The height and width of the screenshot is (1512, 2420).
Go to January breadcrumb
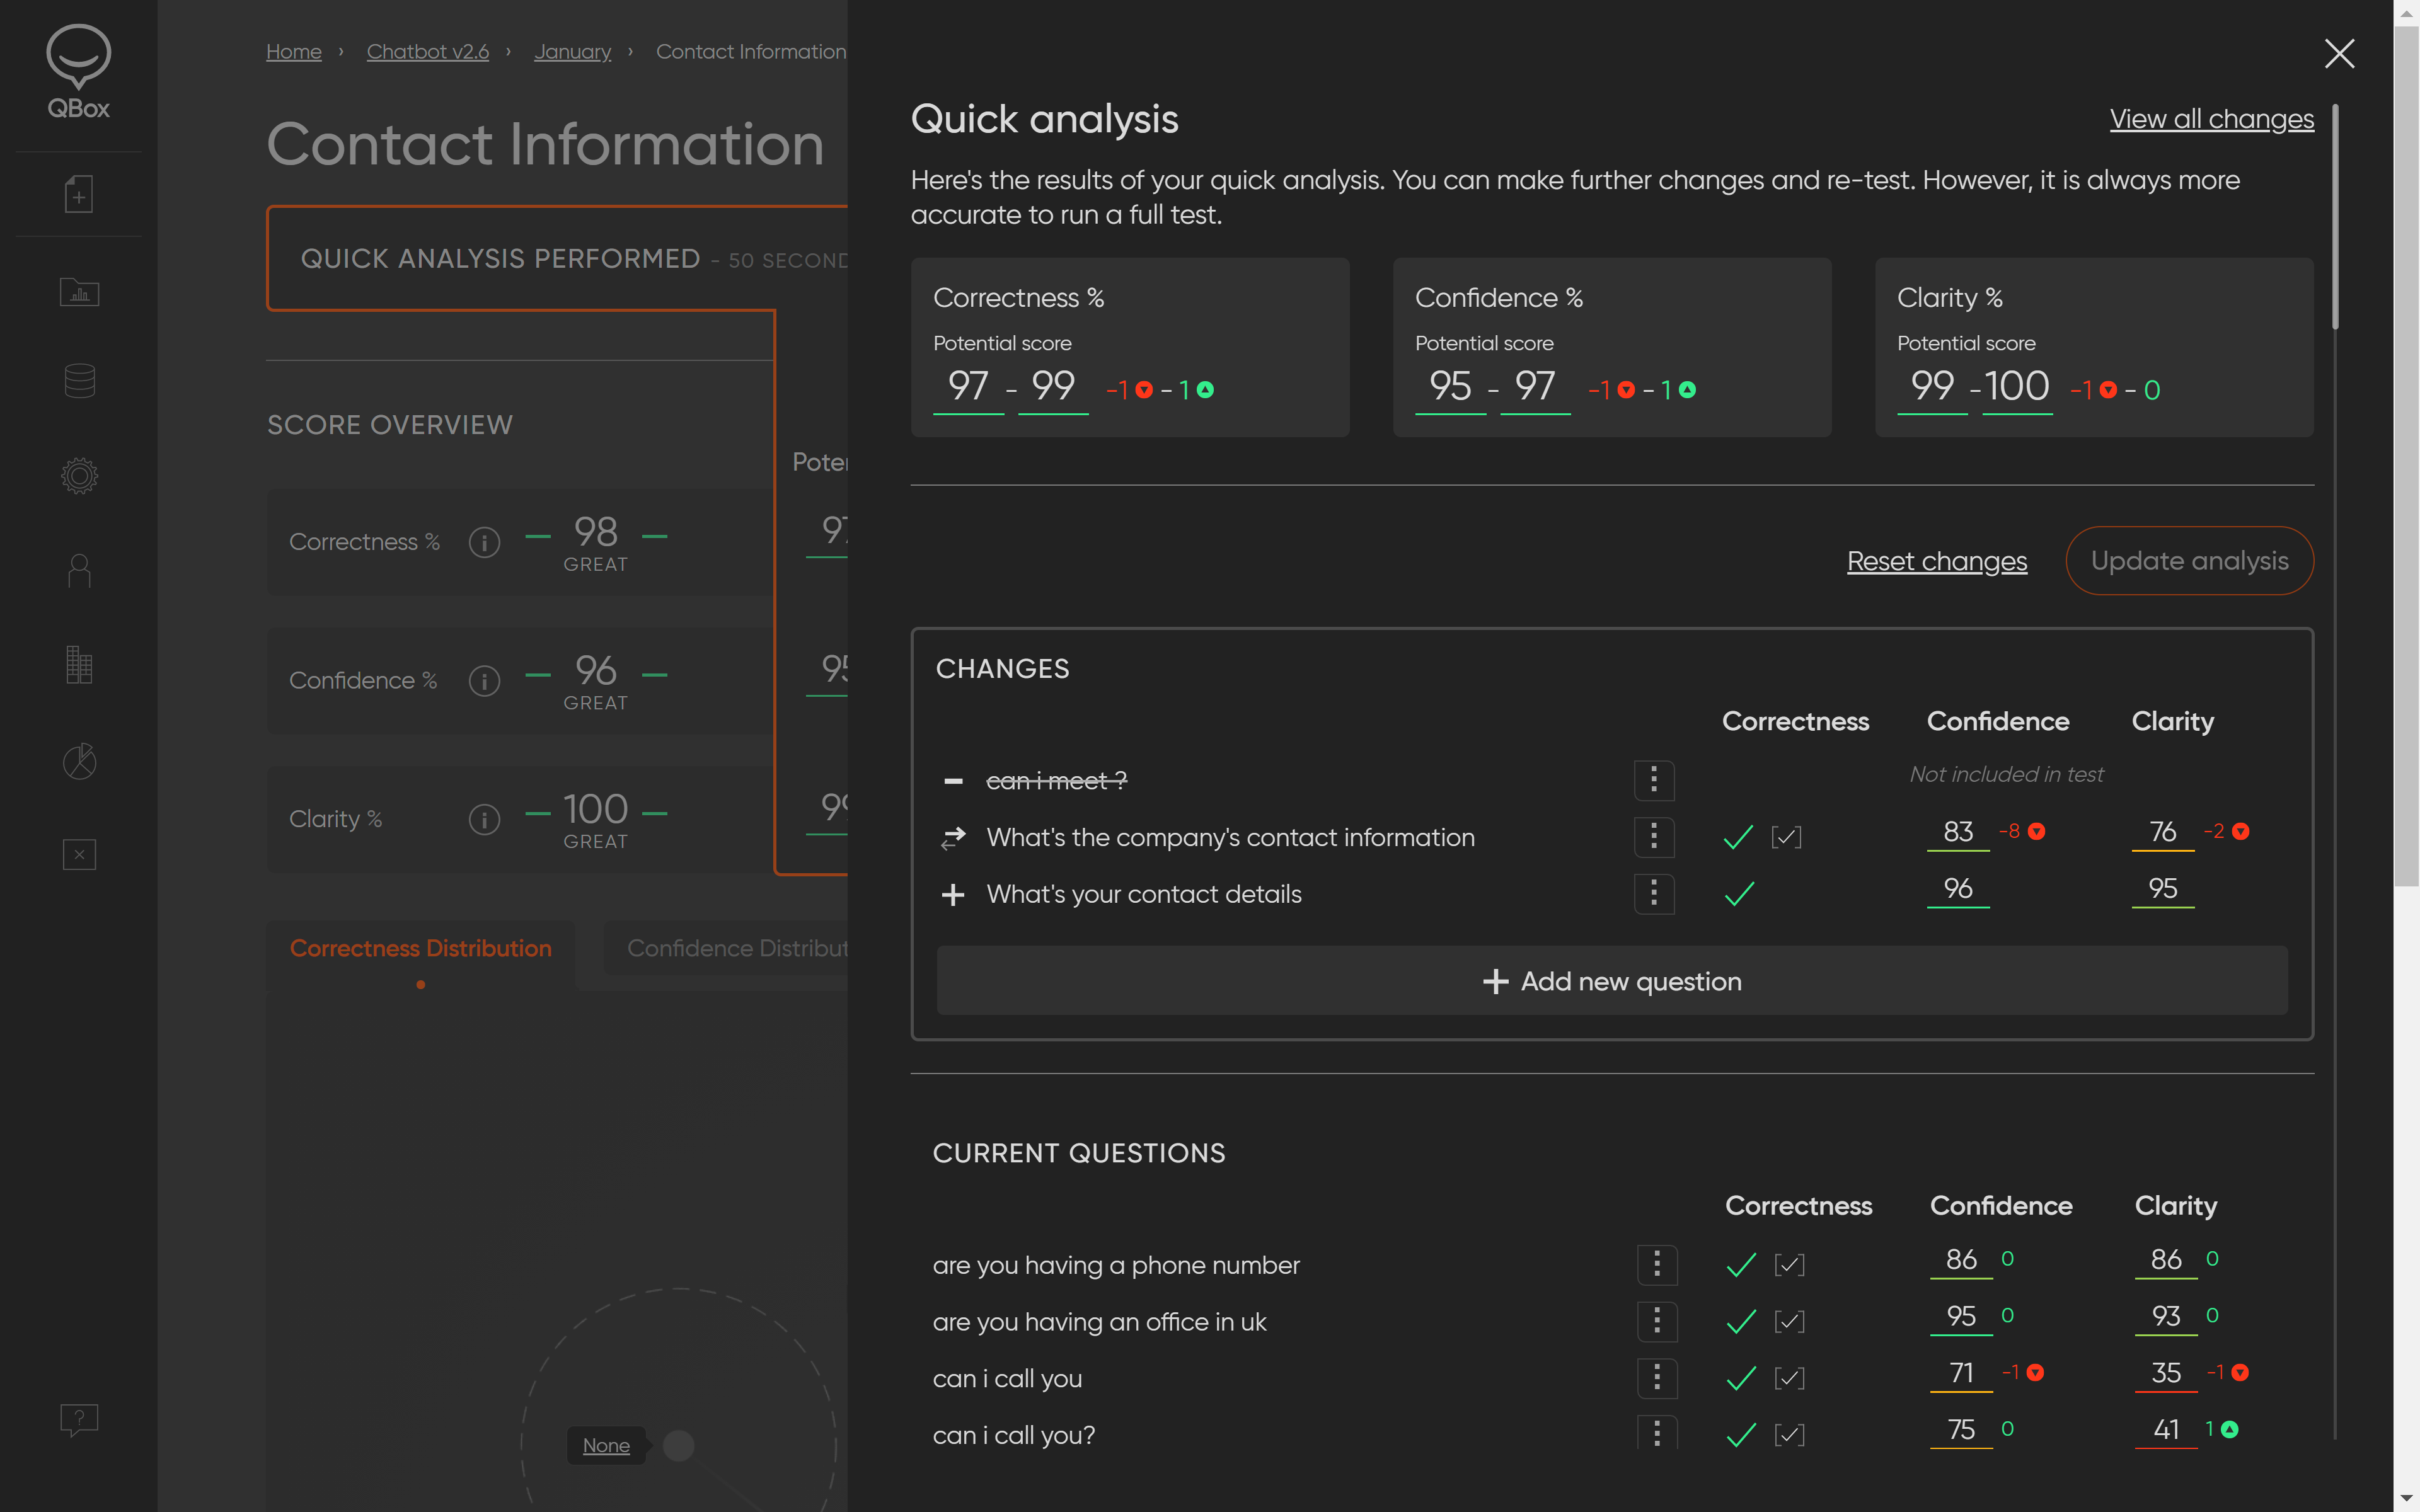point(572,52)
